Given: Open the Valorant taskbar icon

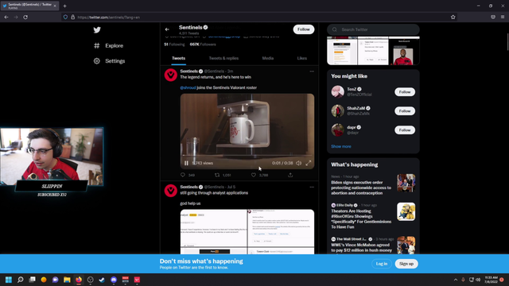Looking at the screenshot, I should 137,280.
